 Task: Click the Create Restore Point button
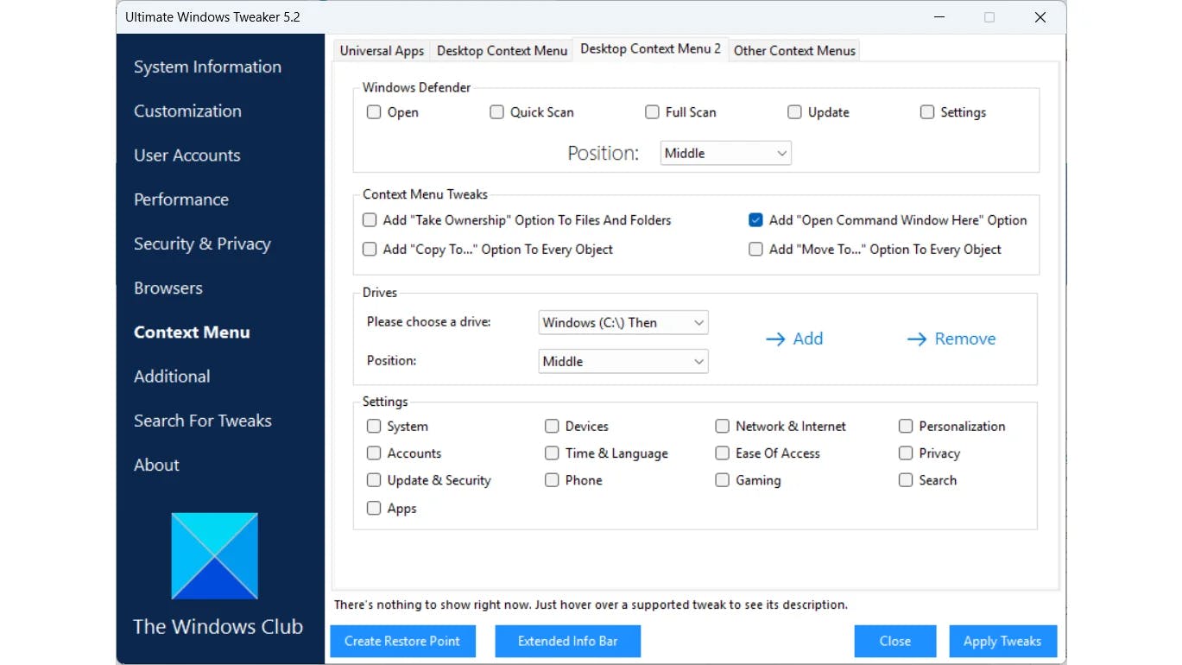pyautogui.click(x=402, y=641)
